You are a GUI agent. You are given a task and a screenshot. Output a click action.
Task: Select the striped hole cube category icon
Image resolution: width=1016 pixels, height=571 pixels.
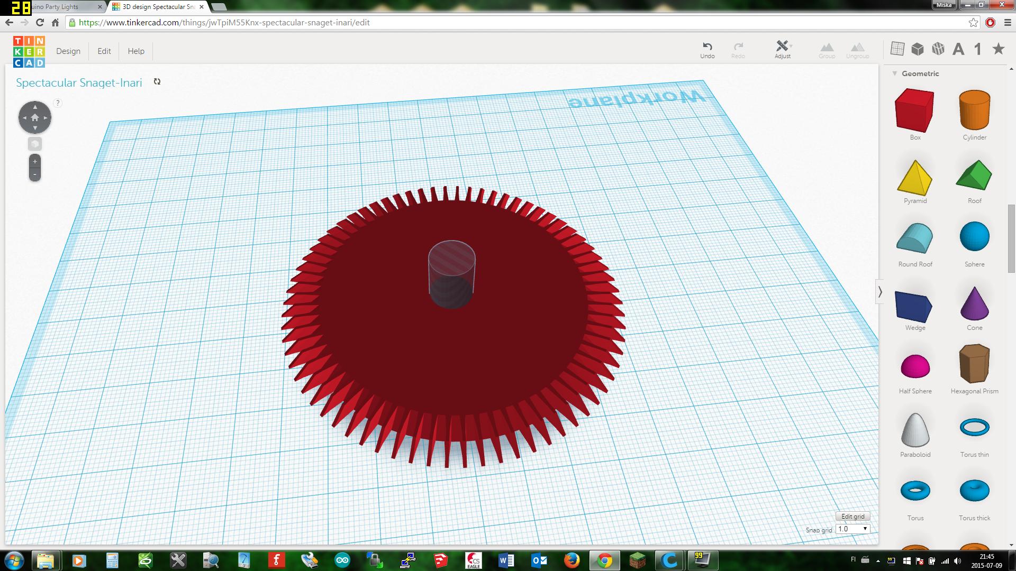pos(938,49)
